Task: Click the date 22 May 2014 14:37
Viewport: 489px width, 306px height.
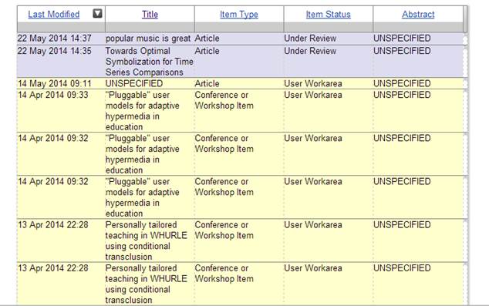Action: (55, 39)
